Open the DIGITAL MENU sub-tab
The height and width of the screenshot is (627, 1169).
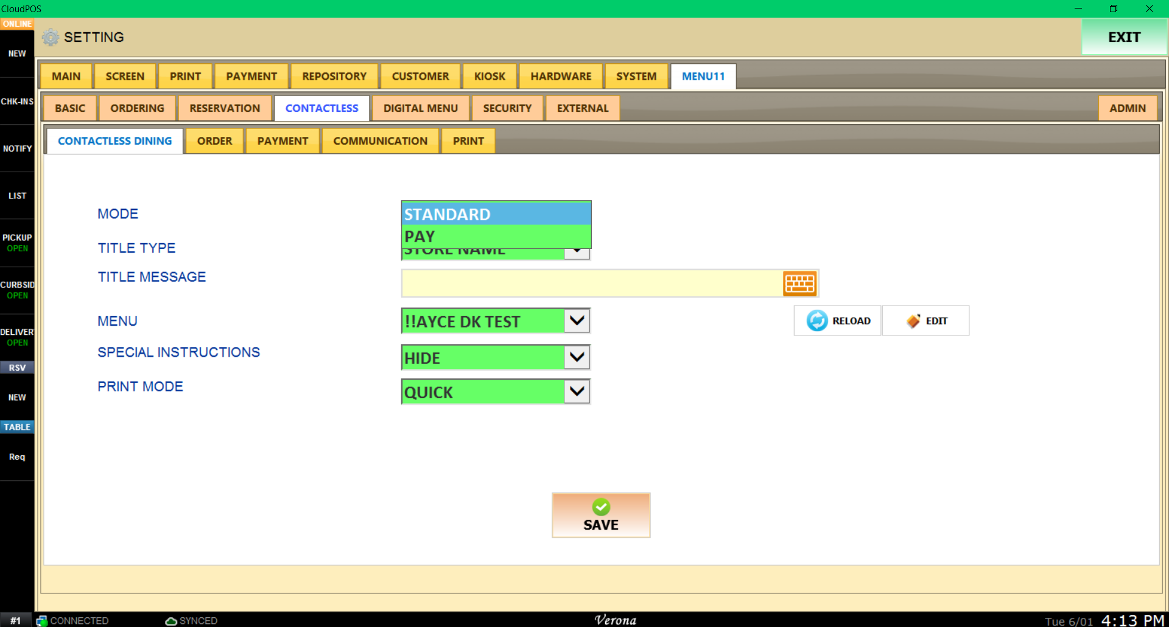(421, 108)
